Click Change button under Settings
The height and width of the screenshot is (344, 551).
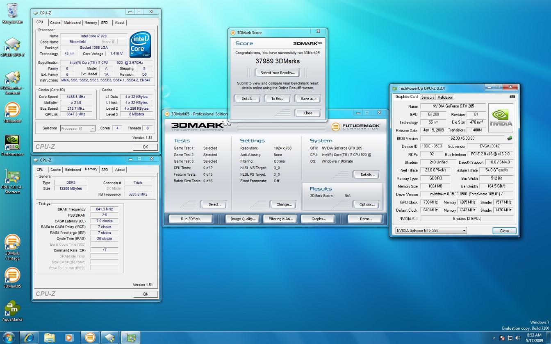(284, 204)
